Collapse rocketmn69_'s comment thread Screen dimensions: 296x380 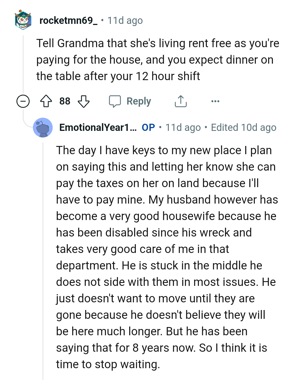(x=23, y=101)
